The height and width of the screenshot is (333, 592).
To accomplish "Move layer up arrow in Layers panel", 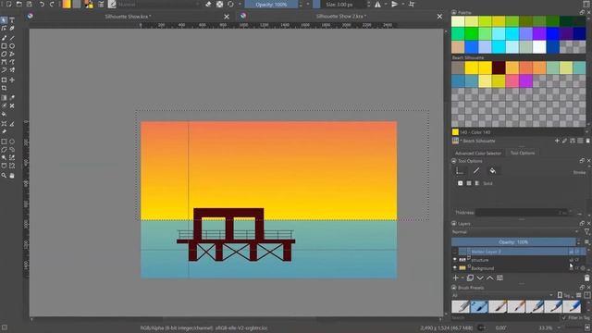I will [x=489, y=277].
